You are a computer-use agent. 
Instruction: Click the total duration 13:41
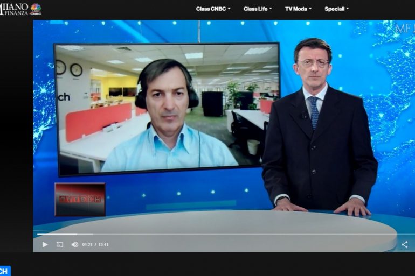click(103, 245)
